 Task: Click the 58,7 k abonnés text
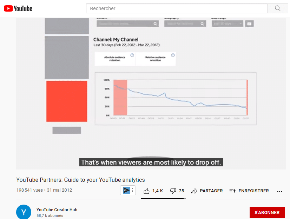(50, 215)
